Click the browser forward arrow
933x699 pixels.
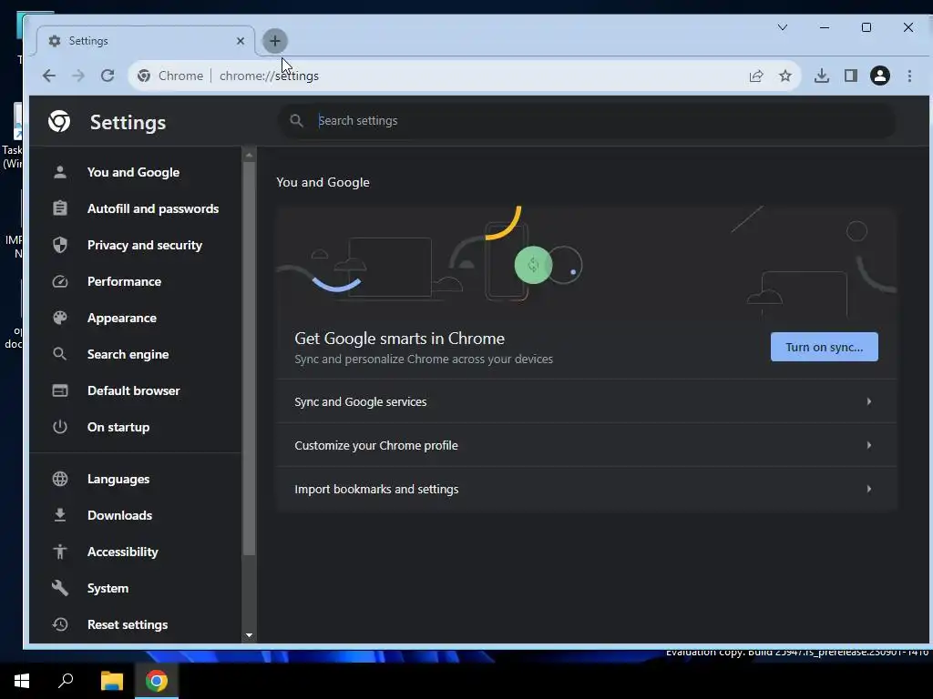(78, 76)
